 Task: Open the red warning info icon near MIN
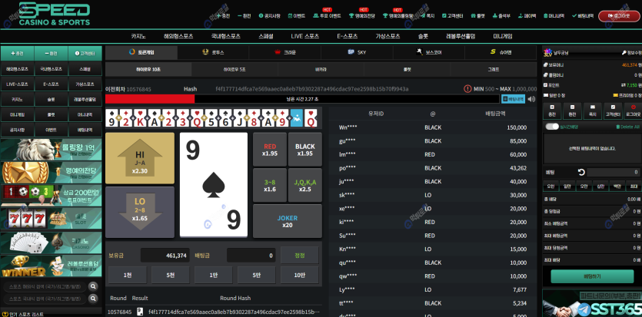pos(467,88)
